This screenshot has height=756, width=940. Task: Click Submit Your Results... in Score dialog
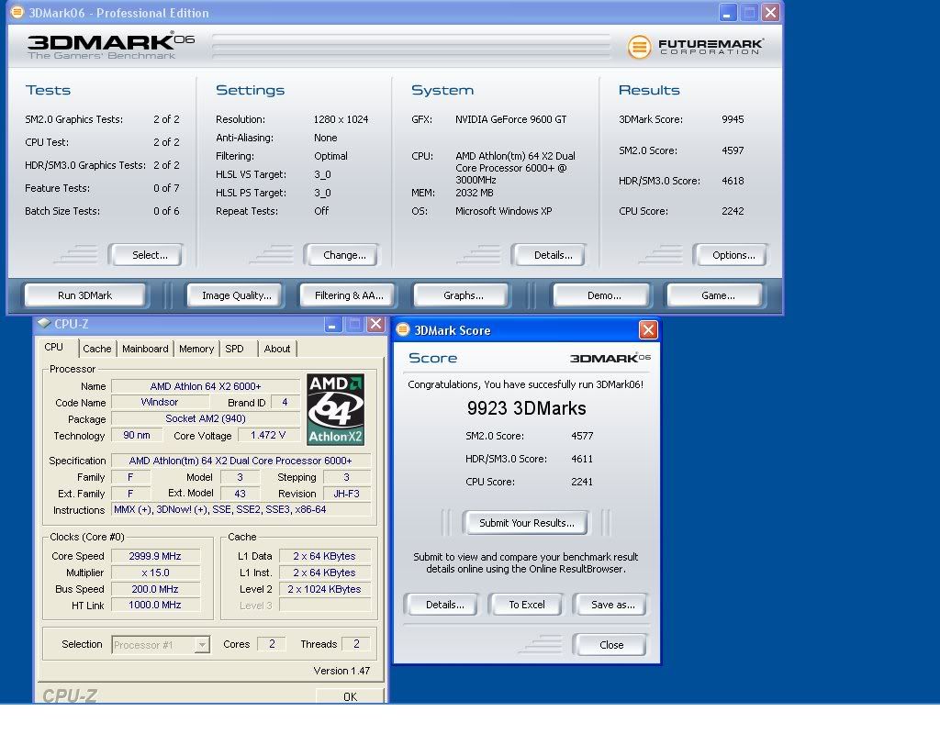coord(526,523)
